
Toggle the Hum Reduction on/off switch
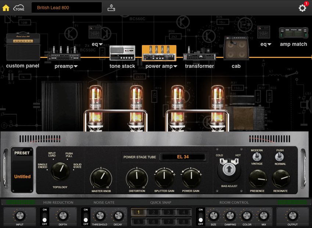click(45, 217)
